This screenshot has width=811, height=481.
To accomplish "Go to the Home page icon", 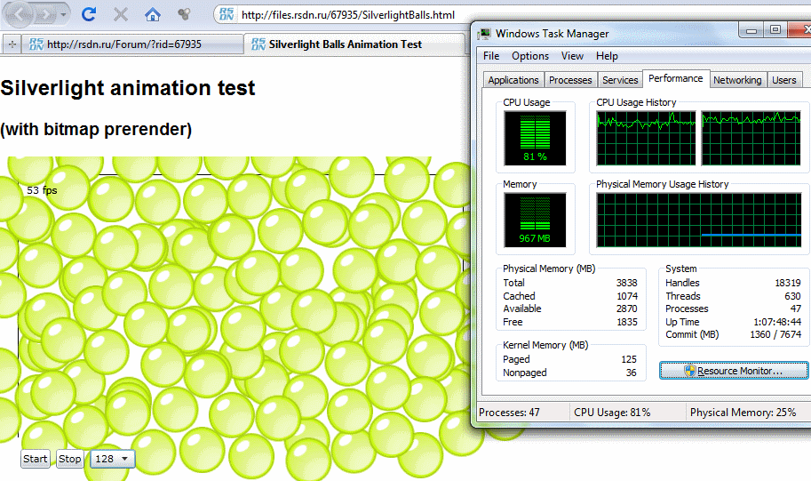I will (x=153, y=14).
